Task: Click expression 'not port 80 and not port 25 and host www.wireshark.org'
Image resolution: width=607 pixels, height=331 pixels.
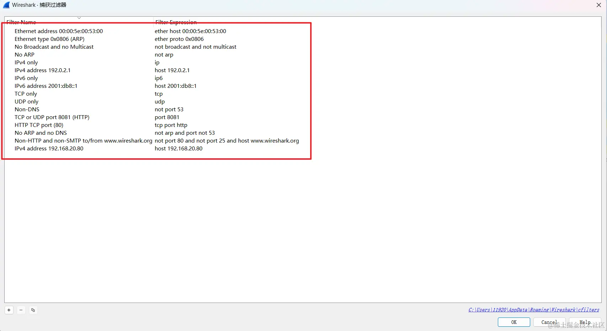Action: (227, 141)
